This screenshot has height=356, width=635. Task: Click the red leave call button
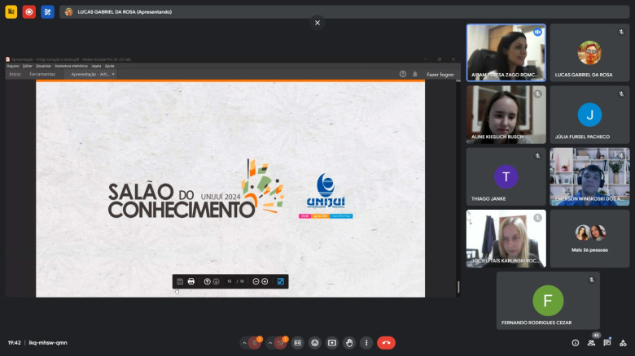tap(386, 343)
